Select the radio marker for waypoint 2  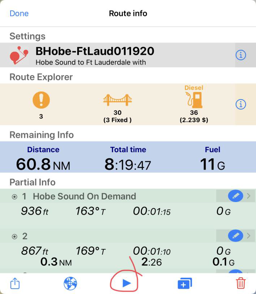[14, 236]
